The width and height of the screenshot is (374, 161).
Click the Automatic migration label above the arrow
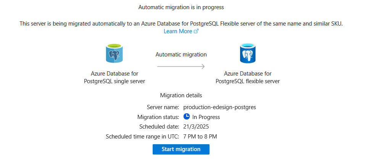181,55
